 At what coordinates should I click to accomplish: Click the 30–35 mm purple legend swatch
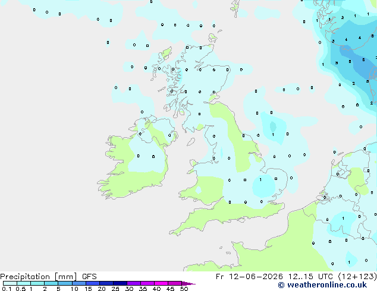[134, 283]
